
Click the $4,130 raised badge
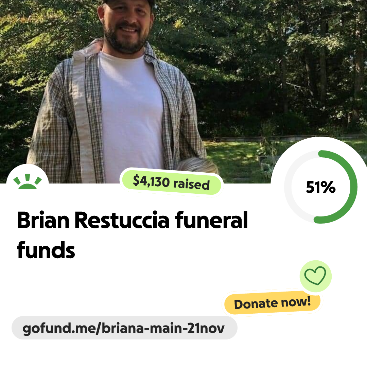pos(171,182)
